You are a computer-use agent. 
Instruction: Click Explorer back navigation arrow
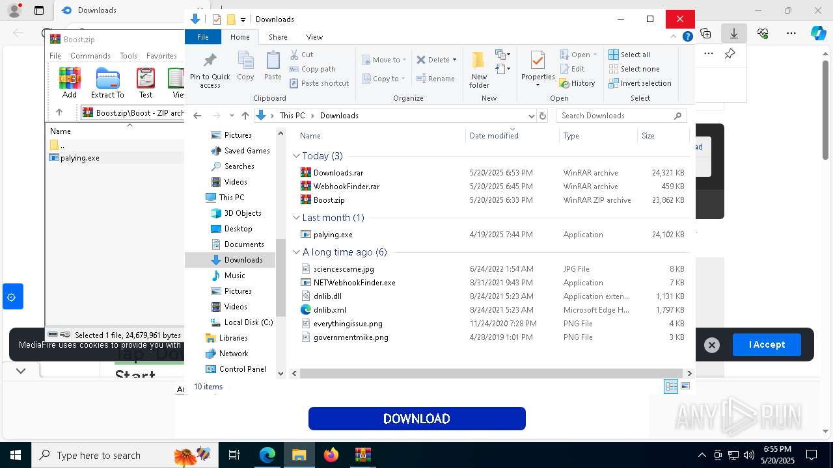pos(197,116)
